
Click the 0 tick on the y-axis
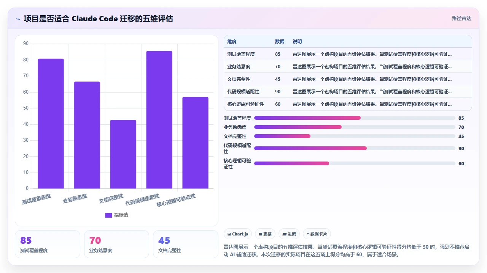(x=27, y=188)
